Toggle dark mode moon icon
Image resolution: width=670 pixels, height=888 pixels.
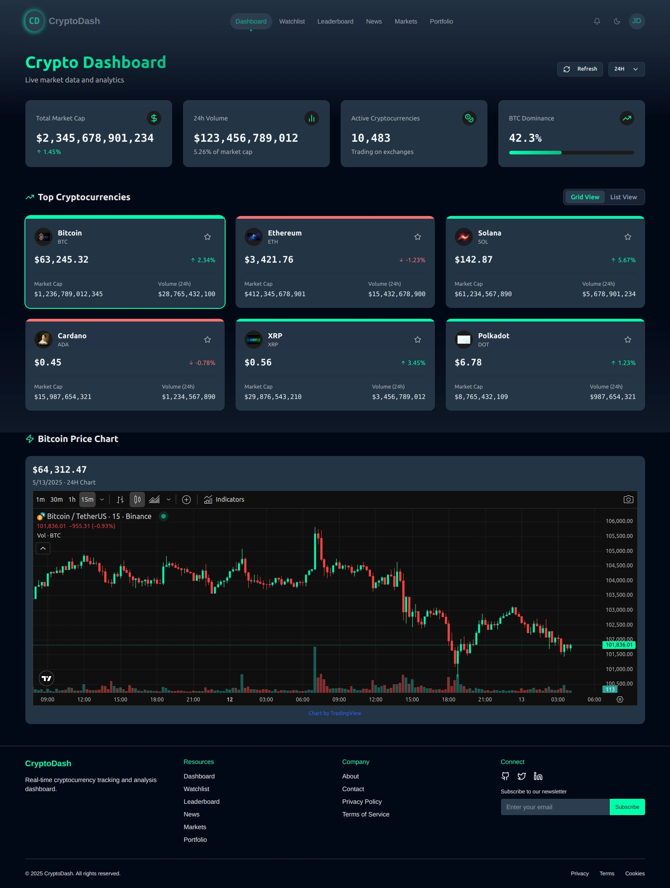(x=617, y=21)
